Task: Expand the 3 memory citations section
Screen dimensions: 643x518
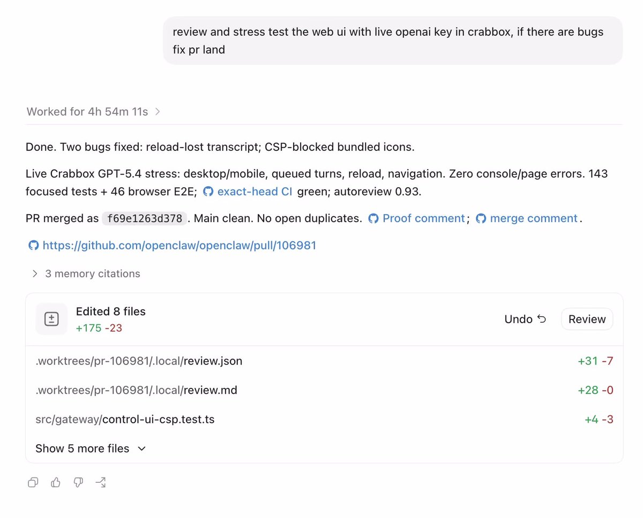Action: [x=86, y=273]
